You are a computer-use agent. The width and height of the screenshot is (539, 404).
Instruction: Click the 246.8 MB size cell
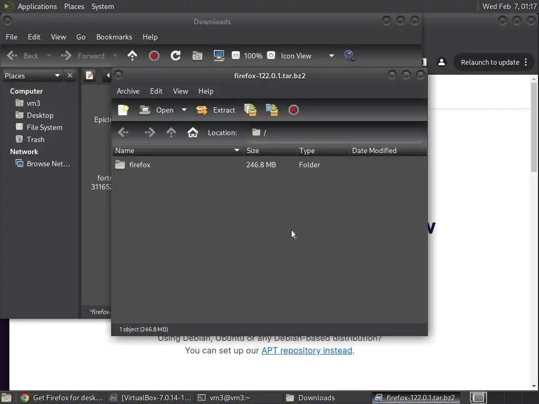pyautogui.click(x=261, y=165)
